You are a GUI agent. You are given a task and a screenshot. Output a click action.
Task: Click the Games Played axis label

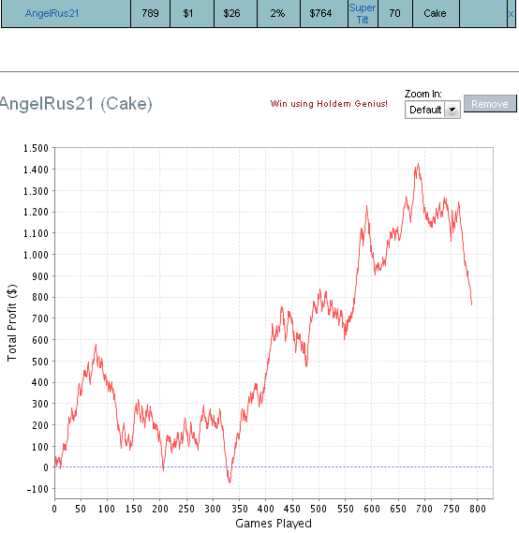click(x=274, y=523)
